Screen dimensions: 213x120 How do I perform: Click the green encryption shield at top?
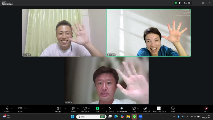click(x=175, y=3)
